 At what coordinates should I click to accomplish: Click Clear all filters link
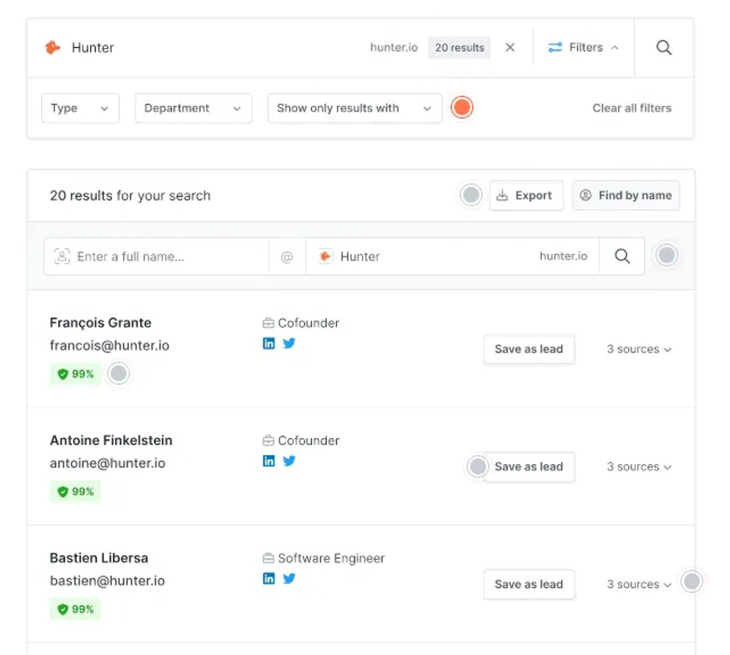pos(632,108)
